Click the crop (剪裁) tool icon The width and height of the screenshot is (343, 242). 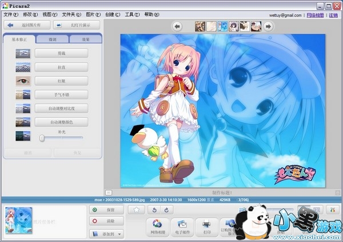(x=23, y=53)
